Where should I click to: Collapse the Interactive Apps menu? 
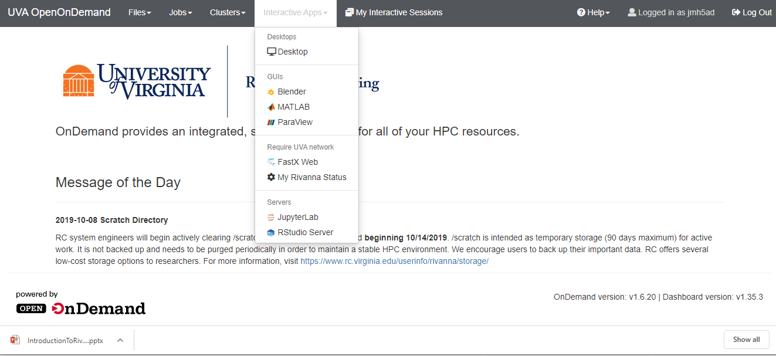295,12
